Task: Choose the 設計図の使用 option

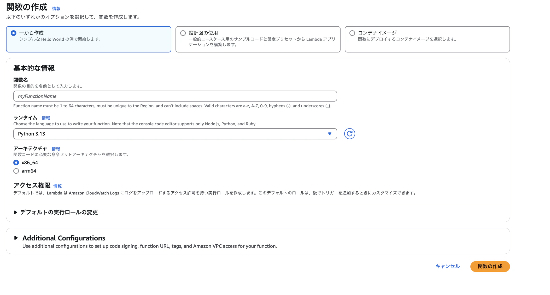Action: (258, 39)
